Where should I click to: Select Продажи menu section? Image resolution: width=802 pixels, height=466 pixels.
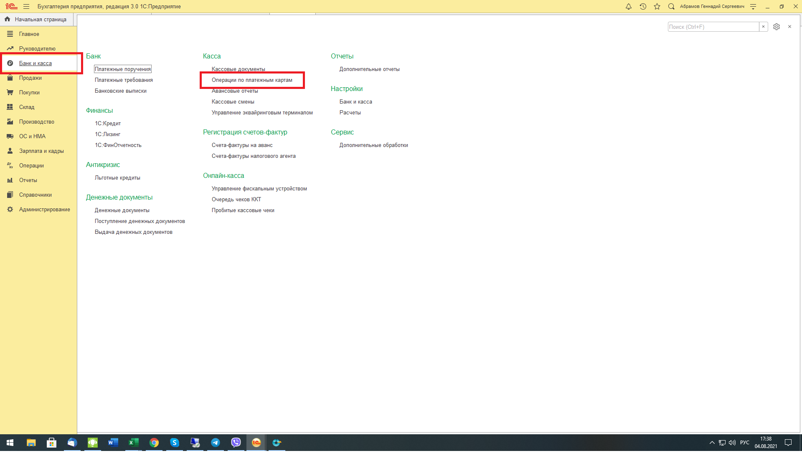(x=30, y=78)
